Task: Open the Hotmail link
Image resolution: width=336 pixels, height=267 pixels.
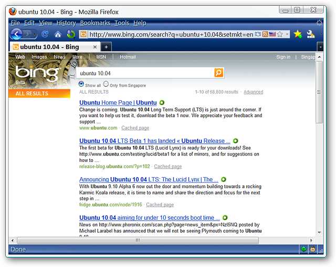Action: 128,57
